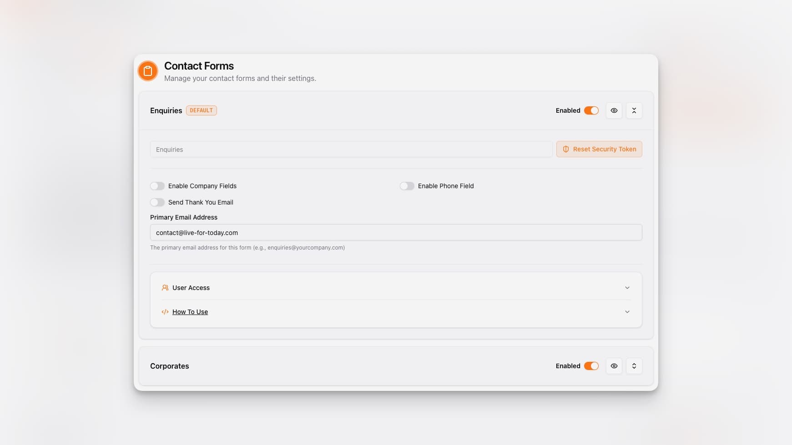This screenshot has width=792, height=445.
Task: Click the Contact Forms clipboard icon
Action: (147, 71)
